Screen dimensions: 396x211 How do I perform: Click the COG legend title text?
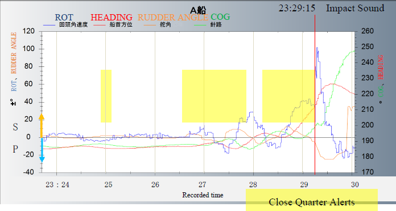220,17
